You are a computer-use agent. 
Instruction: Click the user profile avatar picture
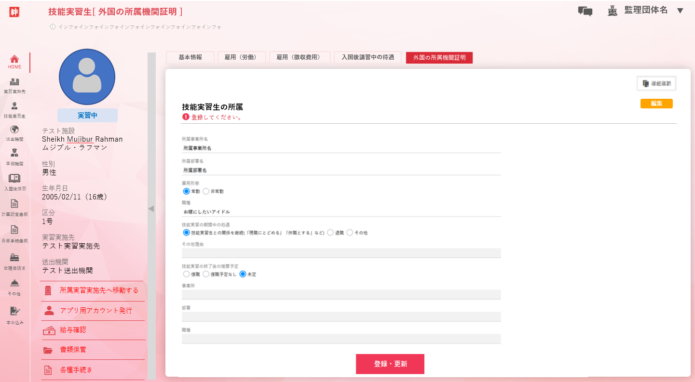tap(87, 77)
